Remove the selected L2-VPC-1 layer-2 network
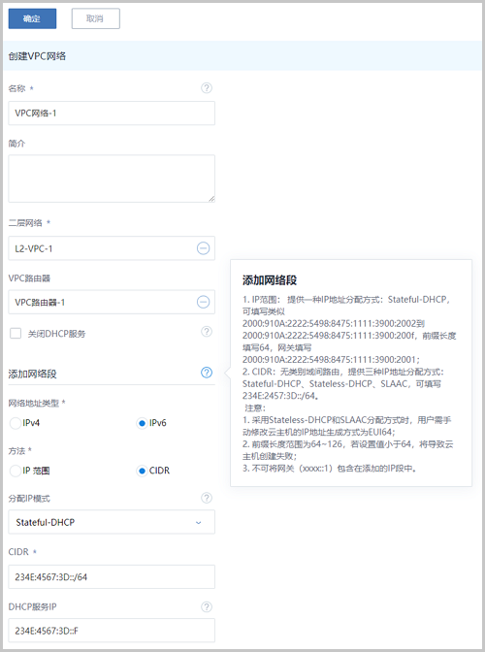Viewport: 485px width, 652px height. coord(203,248)
